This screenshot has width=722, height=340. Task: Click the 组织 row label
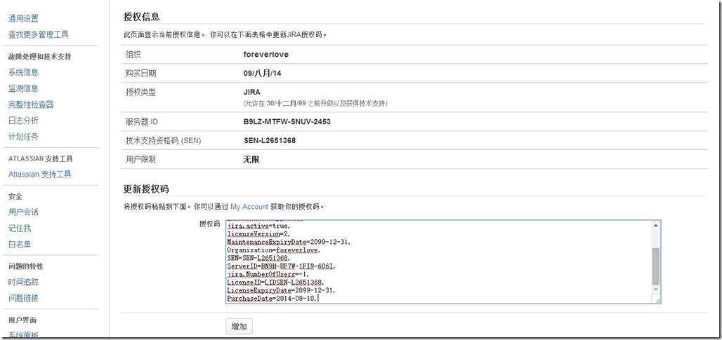[133, 54]
